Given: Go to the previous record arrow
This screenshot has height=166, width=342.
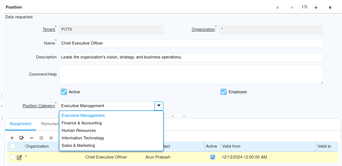Looking at the screenshot, I should [x=292, y=7].
